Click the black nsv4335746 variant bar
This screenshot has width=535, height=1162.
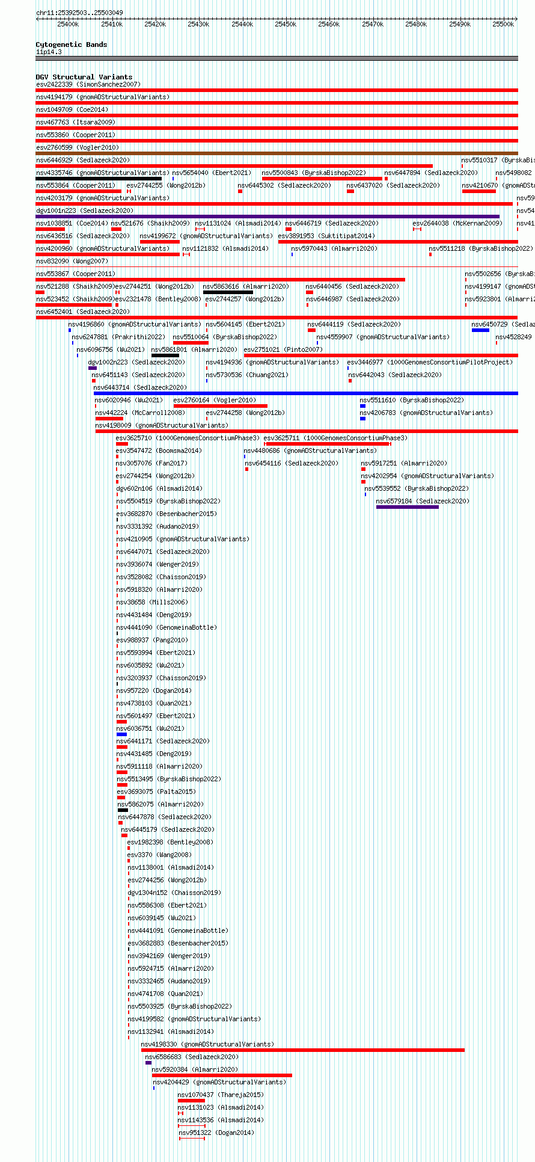[99, 179]
